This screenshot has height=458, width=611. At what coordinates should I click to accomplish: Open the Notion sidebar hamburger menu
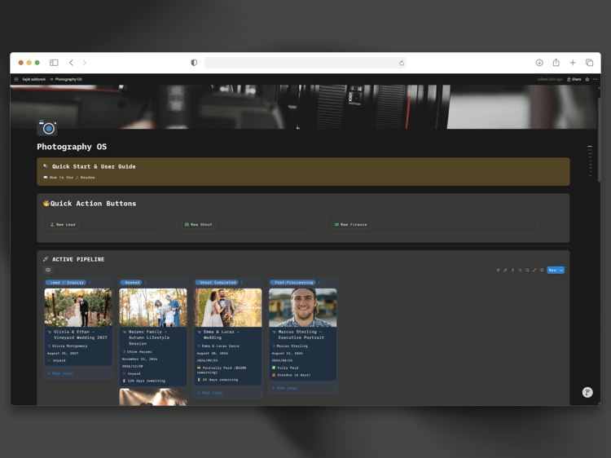pos(16,79)
